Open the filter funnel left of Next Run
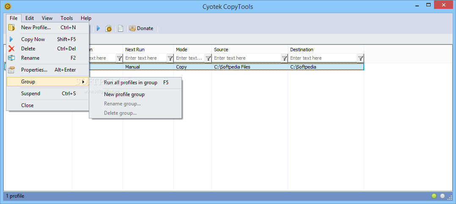The height and width of the screenshot is (204, 456). click(120, 58)
